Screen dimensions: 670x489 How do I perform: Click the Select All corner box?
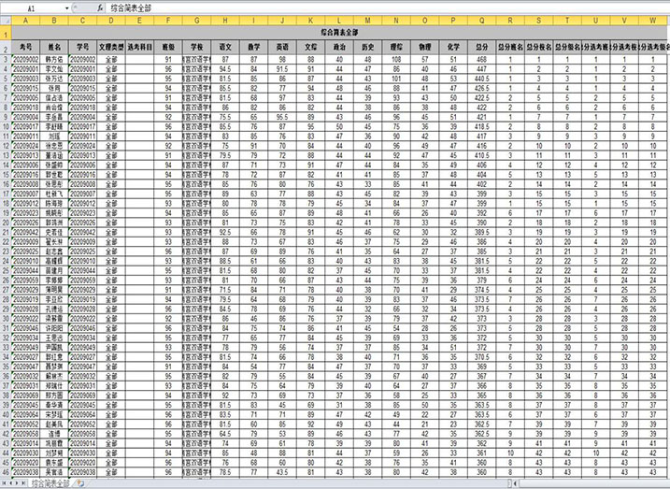(5, 19)
